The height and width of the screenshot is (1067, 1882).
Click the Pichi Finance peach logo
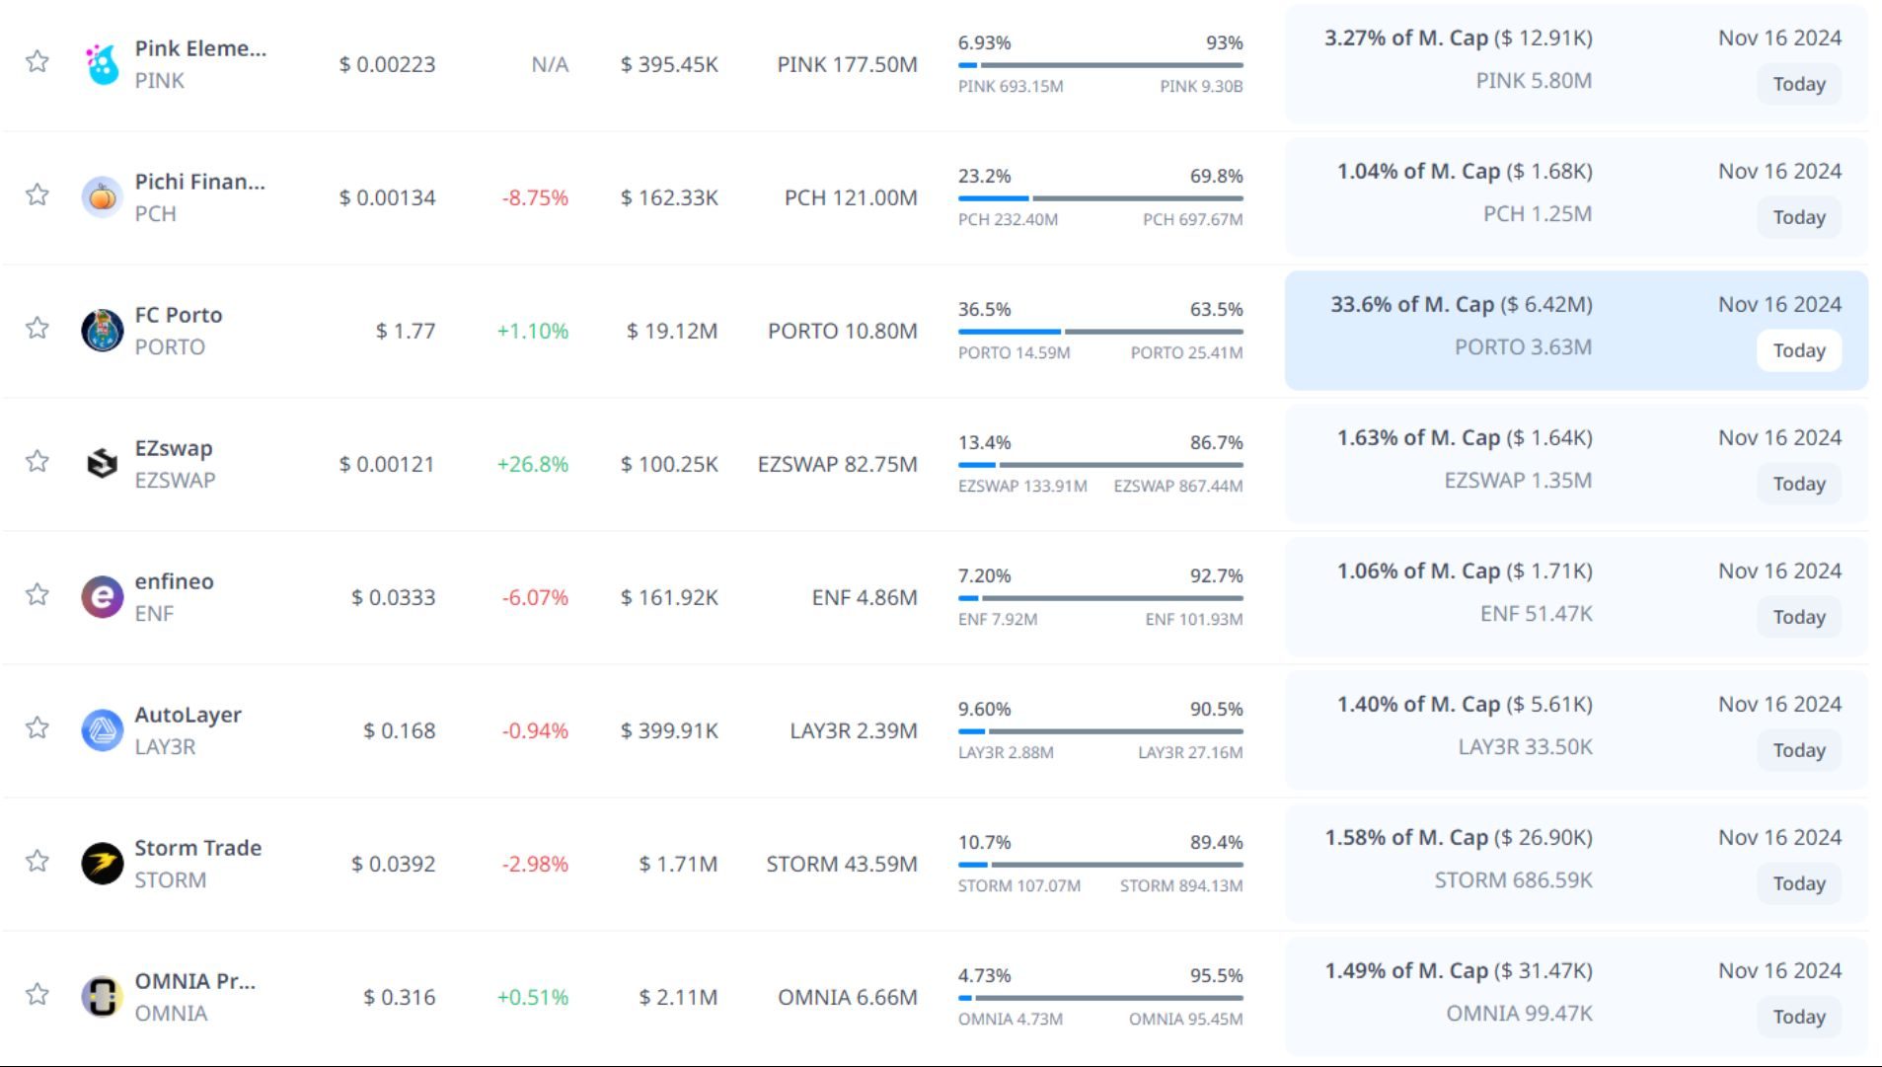coord(102,197)
